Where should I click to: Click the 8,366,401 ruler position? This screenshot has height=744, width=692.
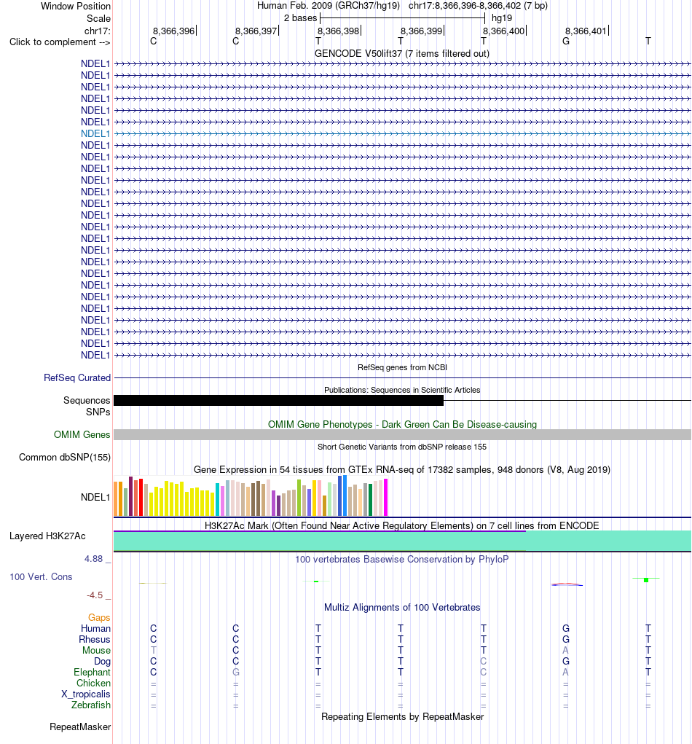click(x=586, y=31)
